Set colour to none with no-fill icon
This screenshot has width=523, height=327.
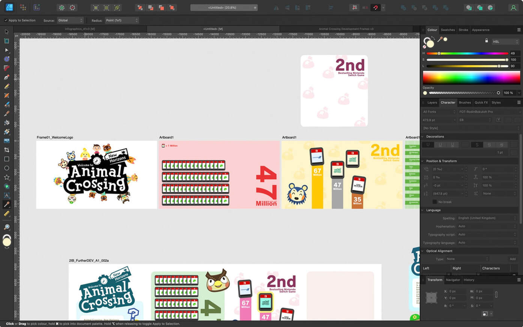[425, 46]
